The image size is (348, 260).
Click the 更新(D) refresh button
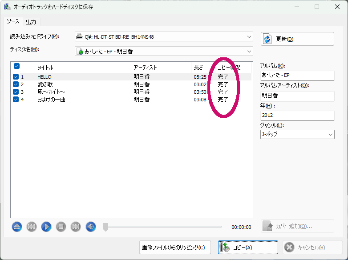coord(297,39)
